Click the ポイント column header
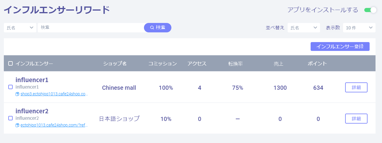Viewport: 382px width, 143px height. [317, 64]
